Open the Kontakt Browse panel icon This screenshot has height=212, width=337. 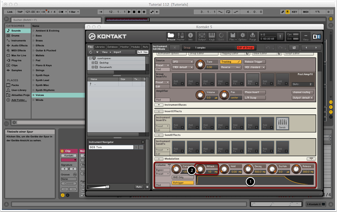(x=171, y=36)
